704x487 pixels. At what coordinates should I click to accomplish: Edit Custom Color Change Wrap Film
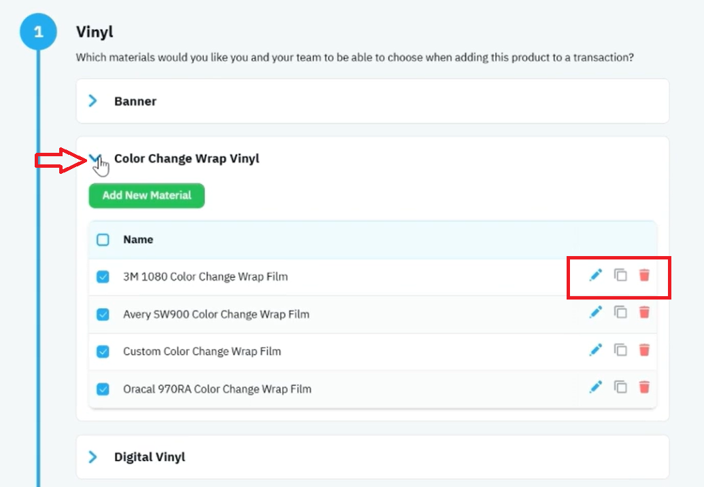point(596,350)
